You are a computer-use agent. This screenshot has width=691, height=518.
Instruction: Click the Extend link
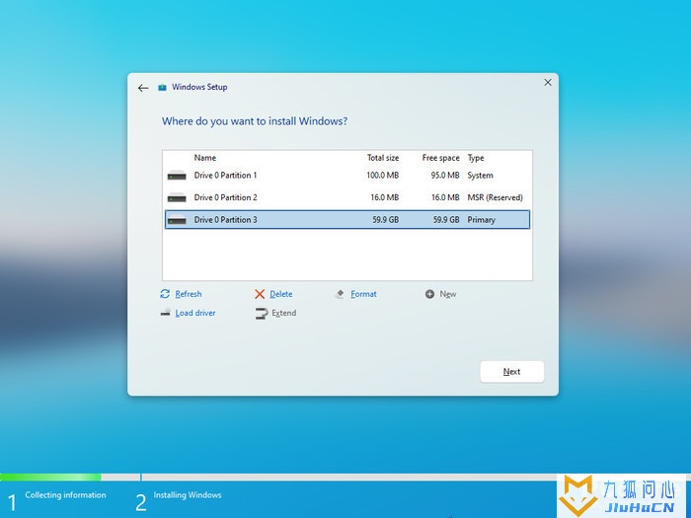[284, 313]
